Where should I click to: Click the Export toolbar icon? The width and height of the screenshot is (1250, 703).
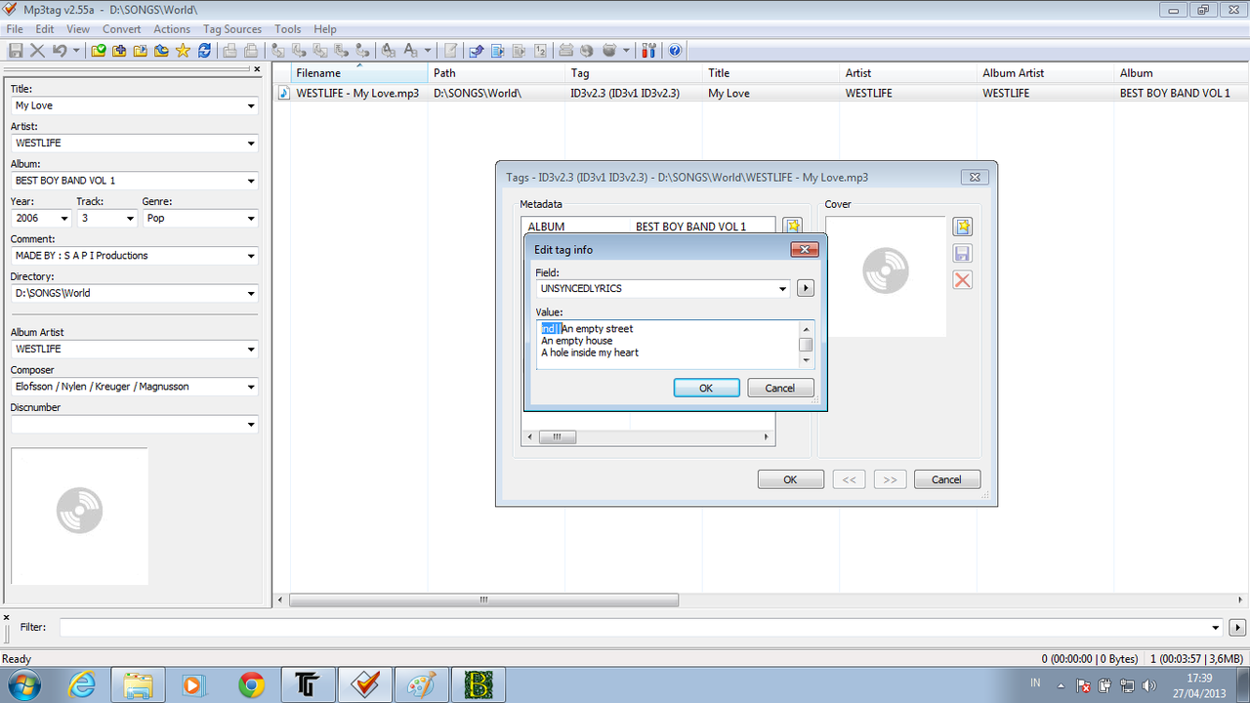click(476, 50)
